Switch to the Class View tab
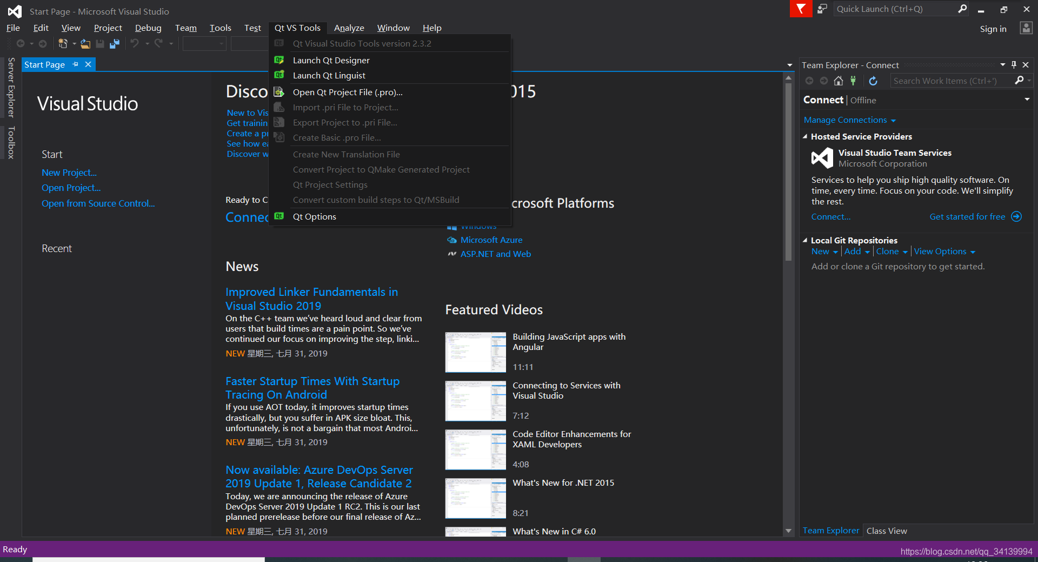The width and height of the screenshot is (1038, 562). [x=887, y=531]
